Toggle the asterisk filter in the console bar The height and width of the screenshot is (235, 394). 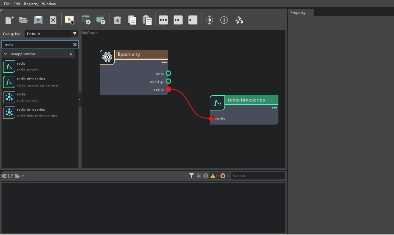point(199,176)
